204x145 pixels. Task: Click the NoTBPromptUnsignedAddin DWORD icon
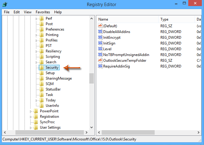pos(100,54)
